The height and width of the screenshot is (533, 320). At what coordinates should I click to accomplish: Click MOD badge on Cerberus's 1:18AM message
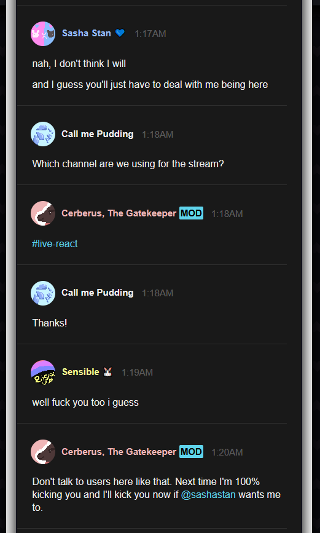pyautogui.click(x=191, y=213)
